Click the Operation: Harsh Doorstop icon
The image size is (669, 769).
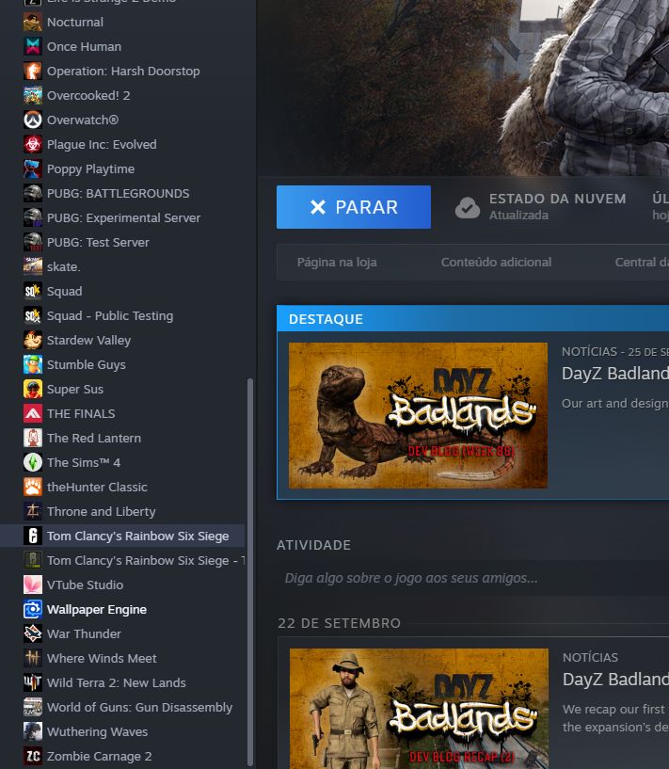33,72
